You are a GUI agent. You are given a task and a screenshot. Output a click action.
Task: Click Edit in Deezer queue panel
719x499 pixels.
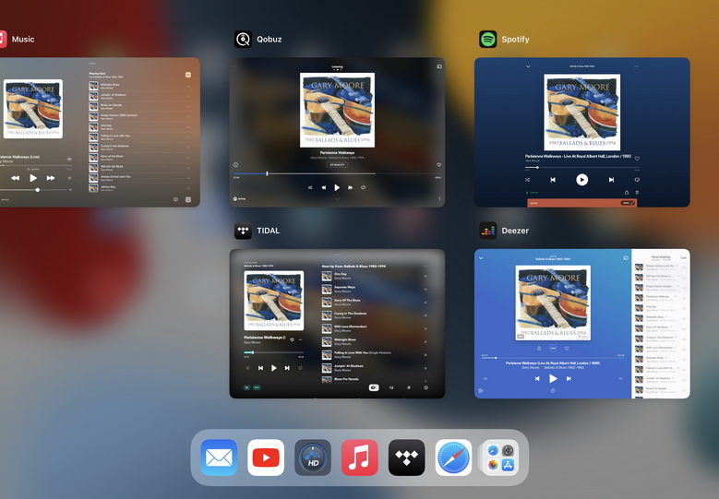[x=683, y=258]
